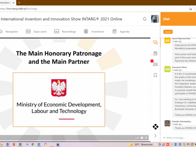The height and width of the screenshot is (147, 196).
Task: Open the Expo zone tab
Action: [36, 32]
